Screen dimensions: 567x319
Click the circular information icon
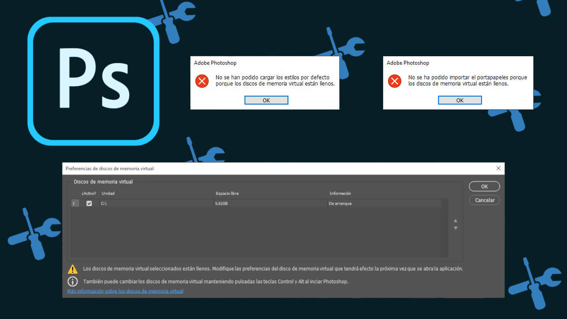click(73, 281)
